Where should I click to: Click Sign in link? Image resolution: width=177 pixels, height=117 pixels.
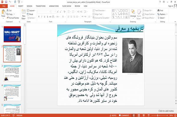[x=171, y=6]
